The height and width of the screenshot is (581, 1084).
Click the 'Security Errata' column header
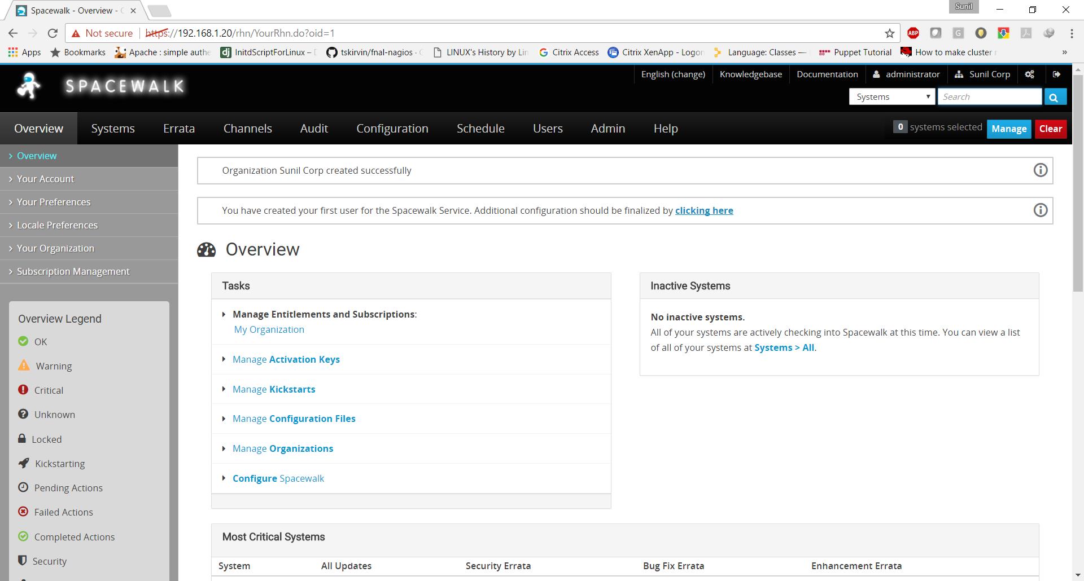tap(498, 566)
